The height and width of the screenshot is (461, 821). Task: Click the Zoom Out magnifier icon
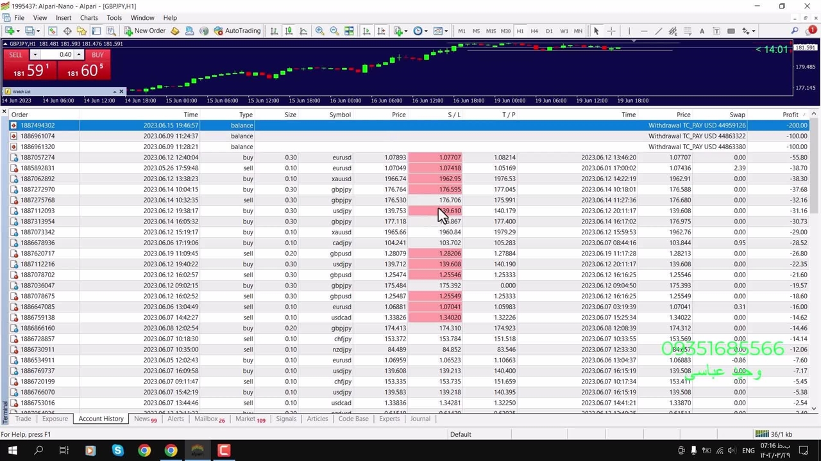334,31
